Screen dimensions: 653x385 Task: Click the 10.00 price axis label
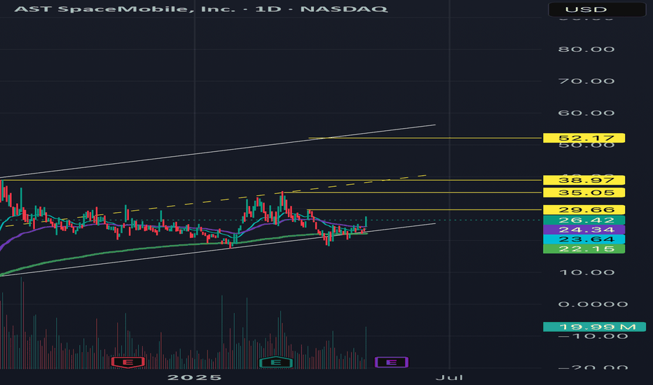586,272
